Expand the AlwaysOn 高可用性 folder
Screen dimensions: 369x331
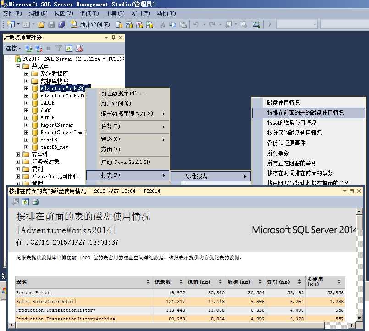(18, 176)
